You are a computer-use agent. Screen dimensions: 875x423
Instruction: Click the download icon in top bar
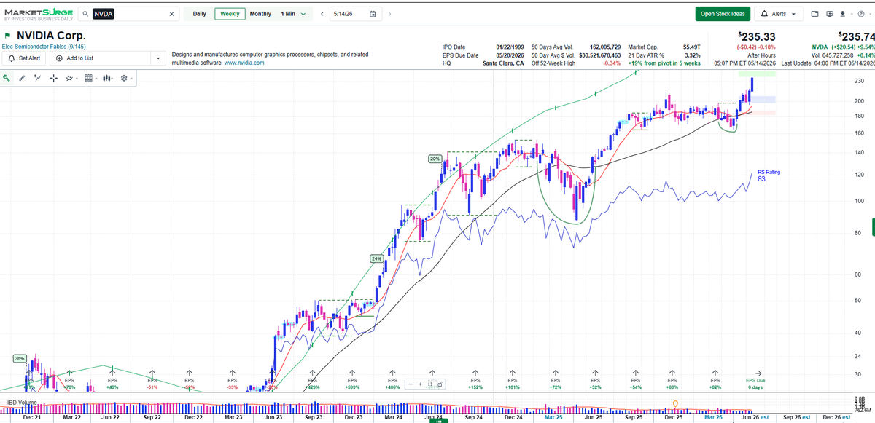[842, 14]
